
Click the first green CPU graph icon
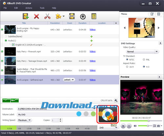pyautogui.click(x=6, y=100)
